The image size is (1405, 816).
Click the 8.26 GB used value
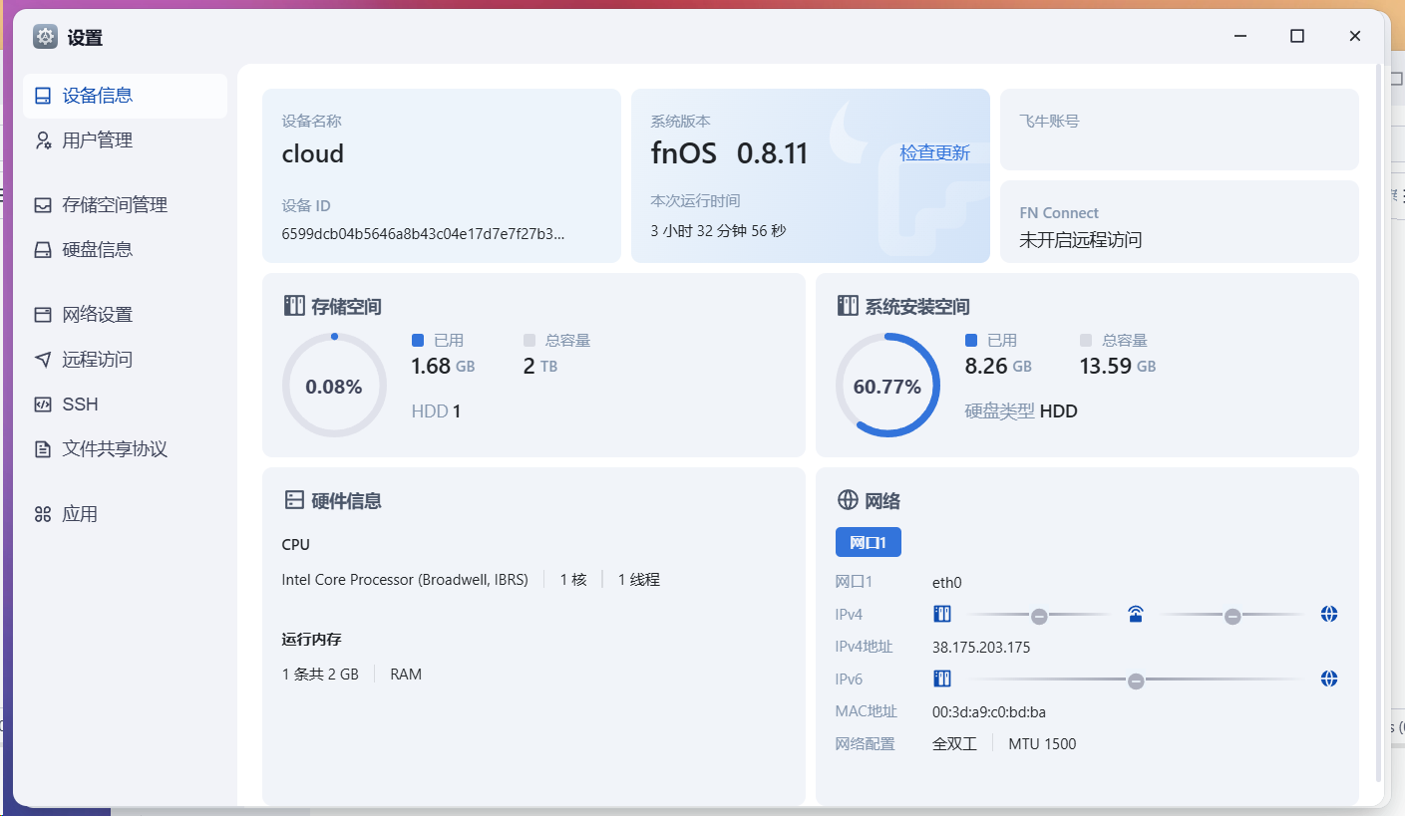(x=998, y=366)
